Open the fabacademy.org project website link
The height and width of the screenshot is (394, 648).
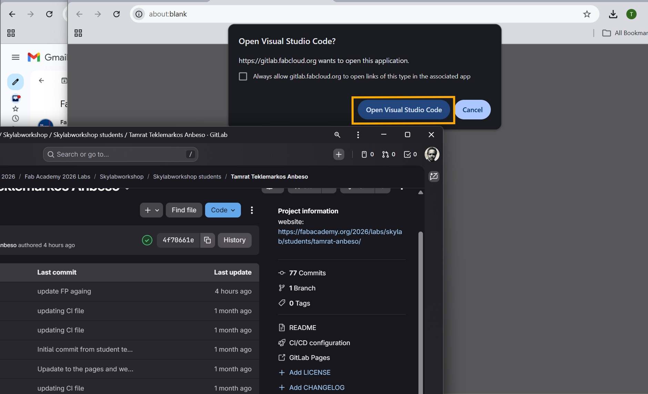(340, 236)
